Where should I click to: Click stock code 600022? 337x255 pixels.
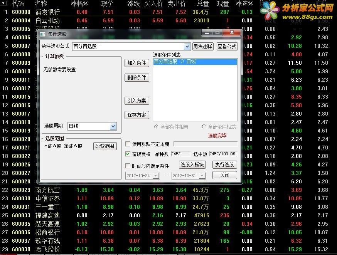point(21,156)
